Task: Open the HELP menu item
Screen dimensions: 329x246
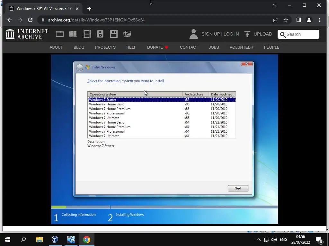Action: tap(131, 47)
